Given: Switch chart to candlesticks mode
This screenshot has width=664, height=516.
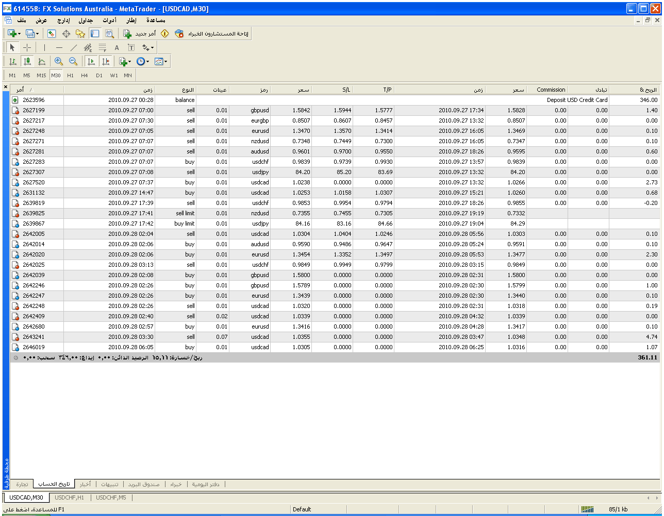Looking at the screenshot, I should point(27,61).
